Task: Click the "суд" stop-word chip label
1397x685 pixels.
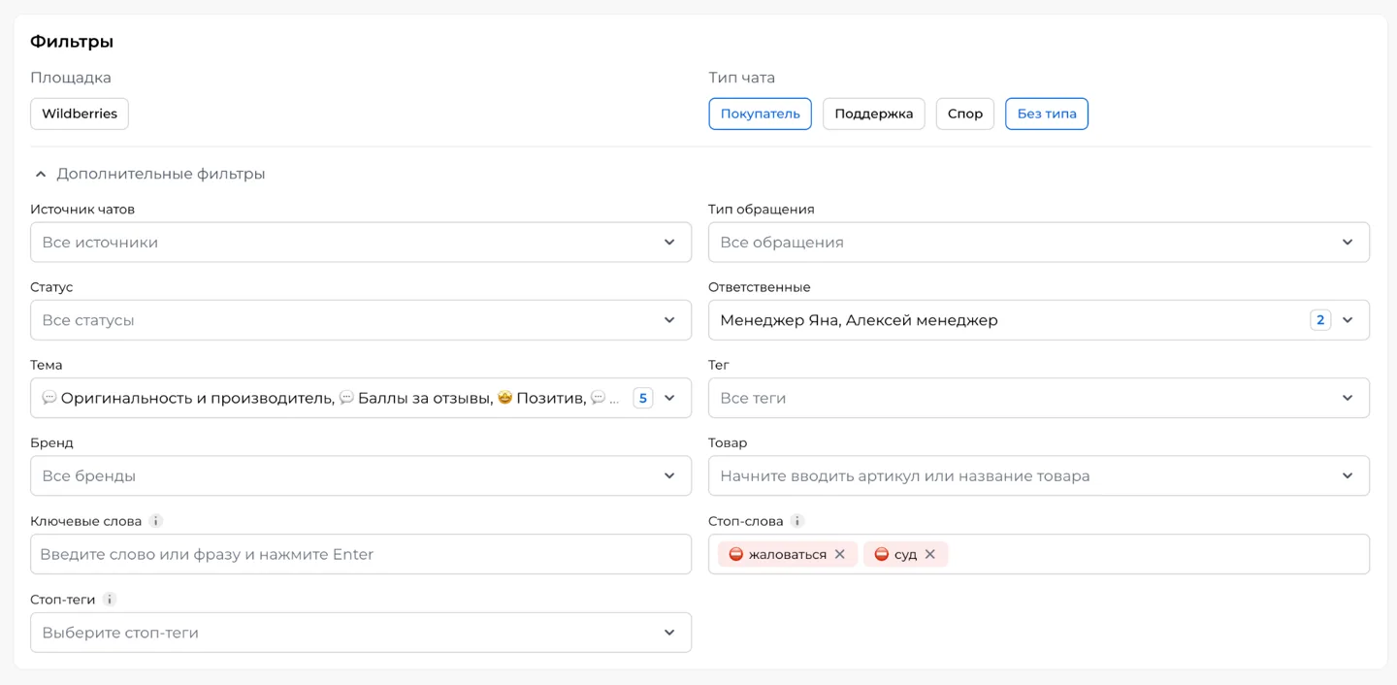Action: 906,555
